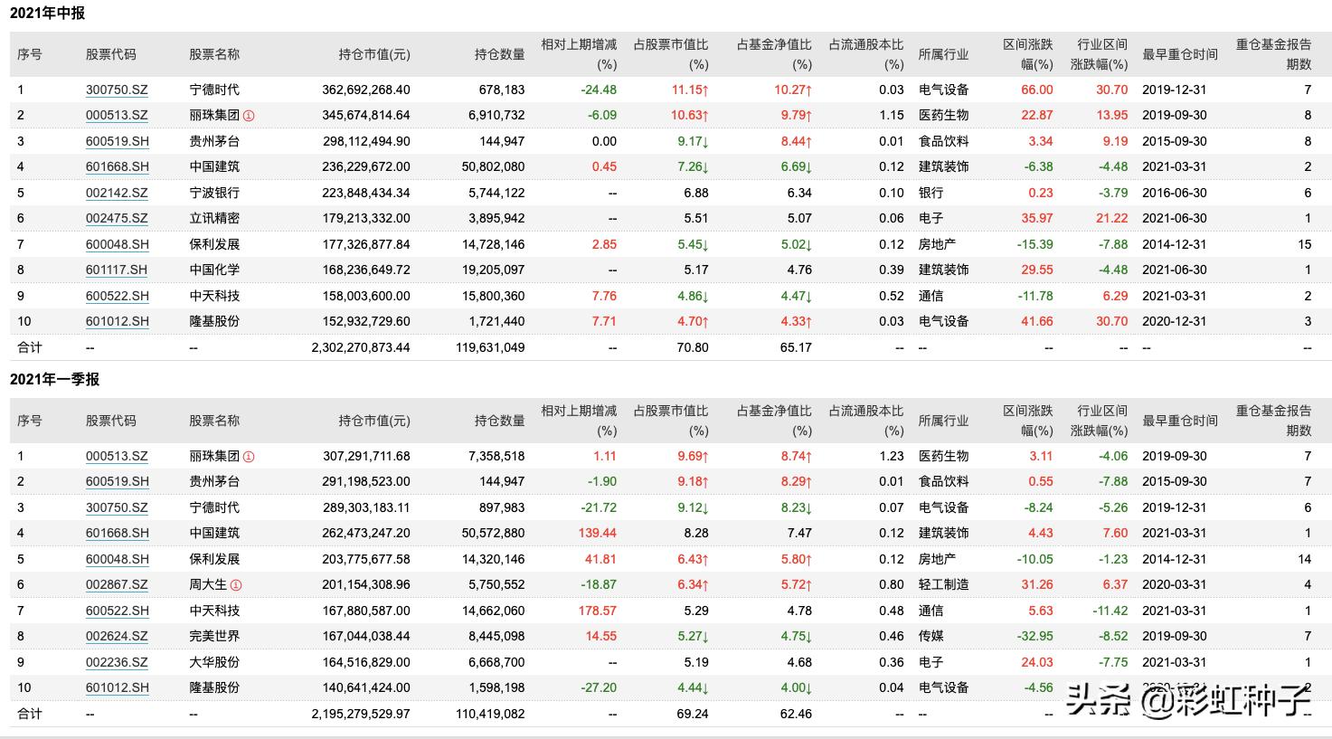Follow the 002867.SZ stock code link
The height and width of the screenshot is (739, 1332).
click(117, 584)
